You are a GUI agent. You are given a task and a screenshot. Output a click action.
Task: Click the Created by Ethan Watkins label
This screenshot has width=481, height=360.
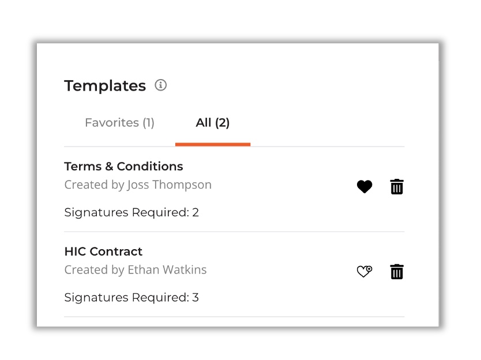tap(135, 269)
